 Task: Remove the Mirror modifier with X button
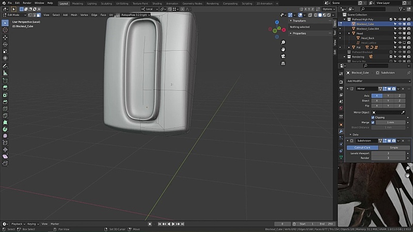click(403, 89)
